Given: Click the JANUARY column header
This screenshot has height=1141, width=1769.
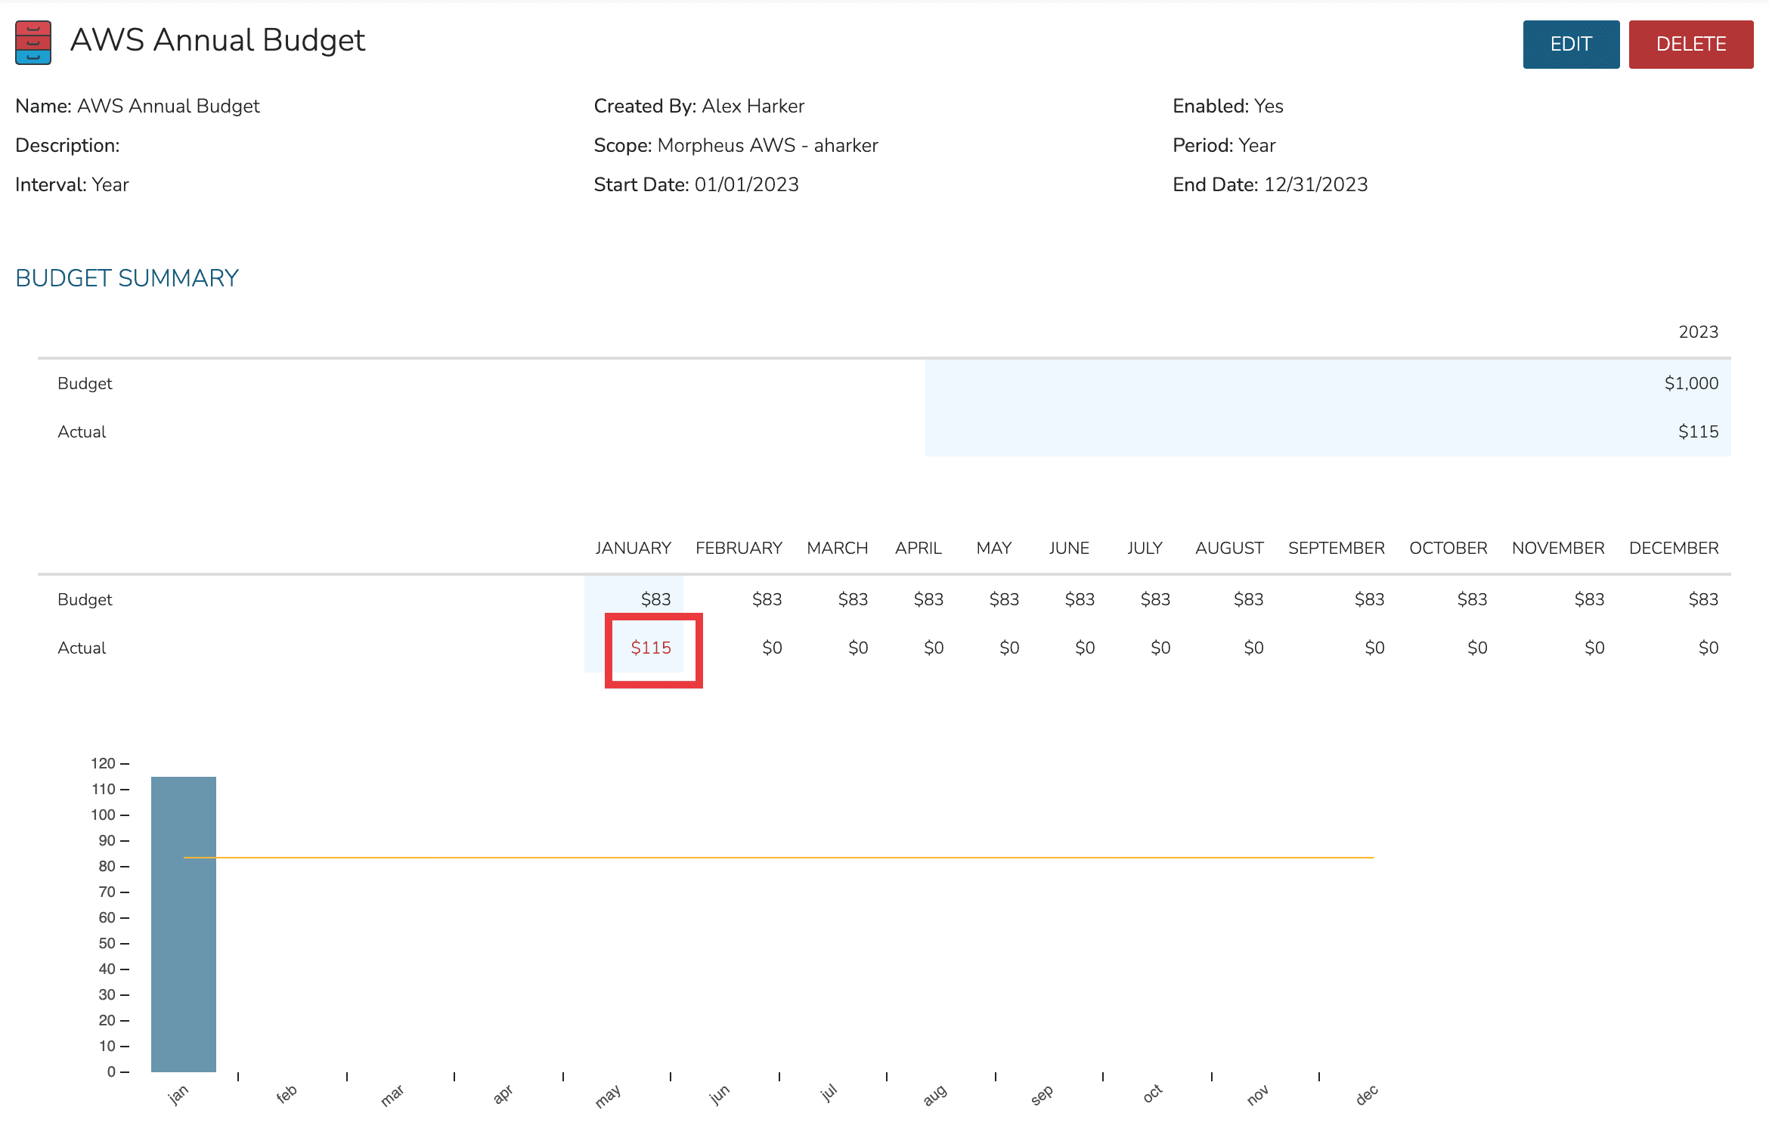Looking at the screenshot, I should [633, 548].
